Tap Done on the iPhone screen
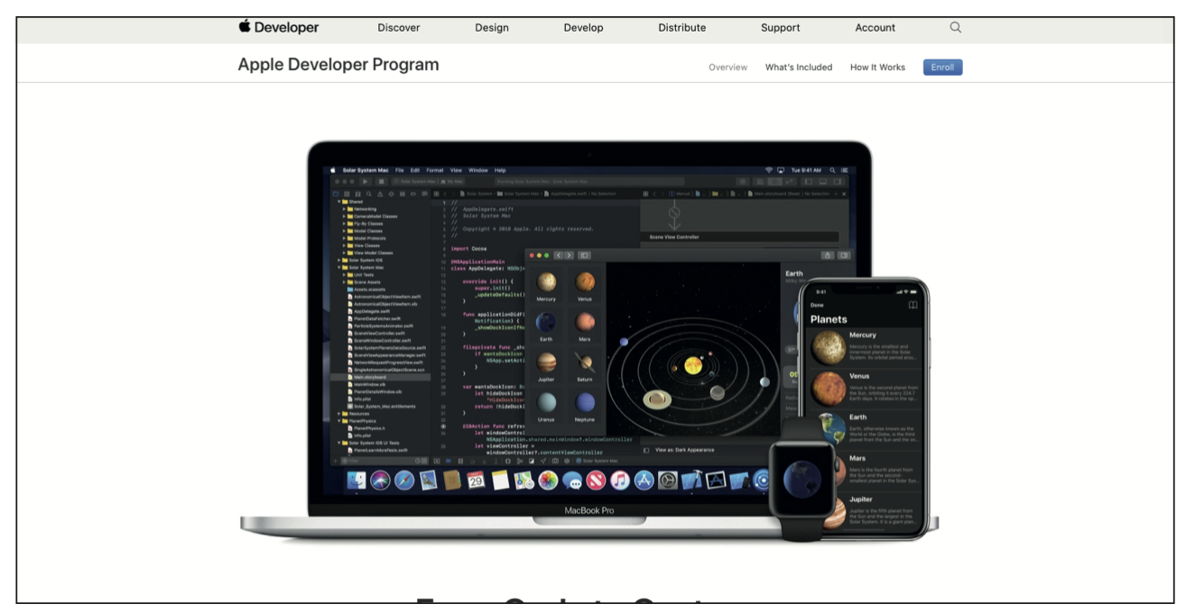Viewport: 1186px width, 613px height. coord(817,306)
